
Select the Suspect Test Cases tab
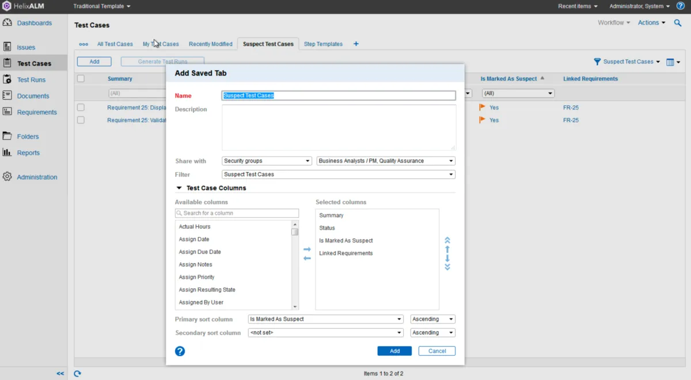pyautogui.click(x=268, y=44)
